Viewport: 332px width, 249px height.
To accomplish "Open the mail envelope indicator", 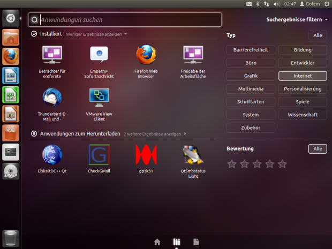I will pos(249,4).
